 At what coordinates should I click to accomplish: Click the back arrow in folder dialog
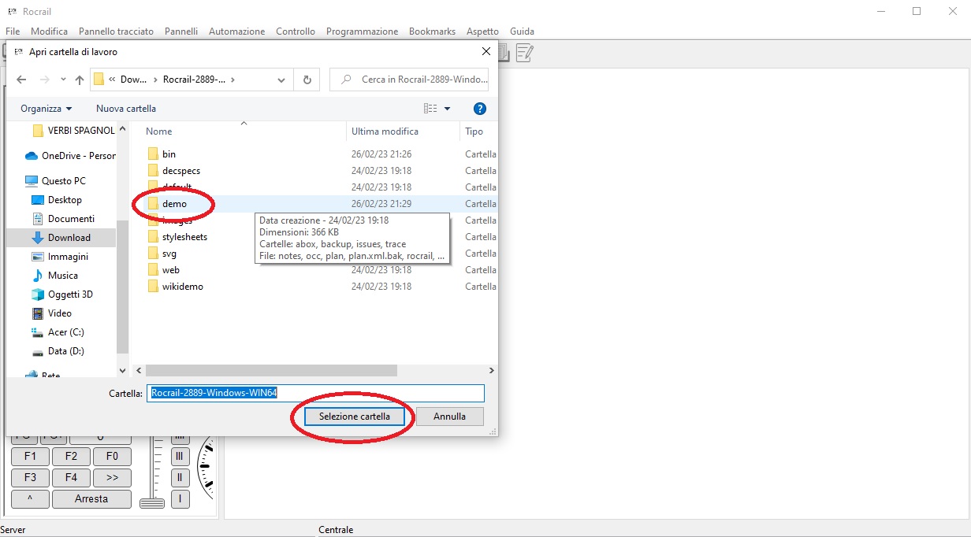coord(21,80)
